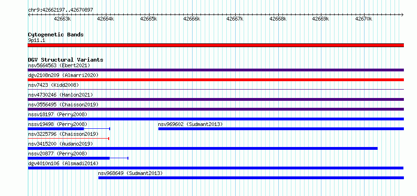This screenshot has width=417, height=196.
Task: Click the 42664k ruler tick label
Action: (105, 19)
